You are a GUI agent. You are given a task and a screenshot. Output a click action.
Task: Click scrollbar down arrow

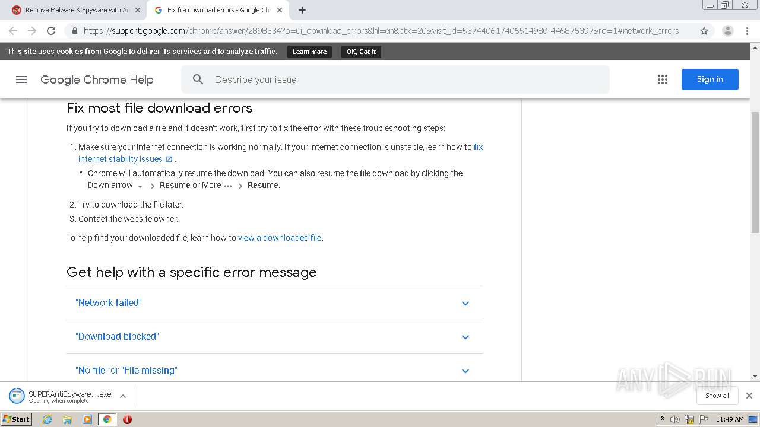[755, 376]
